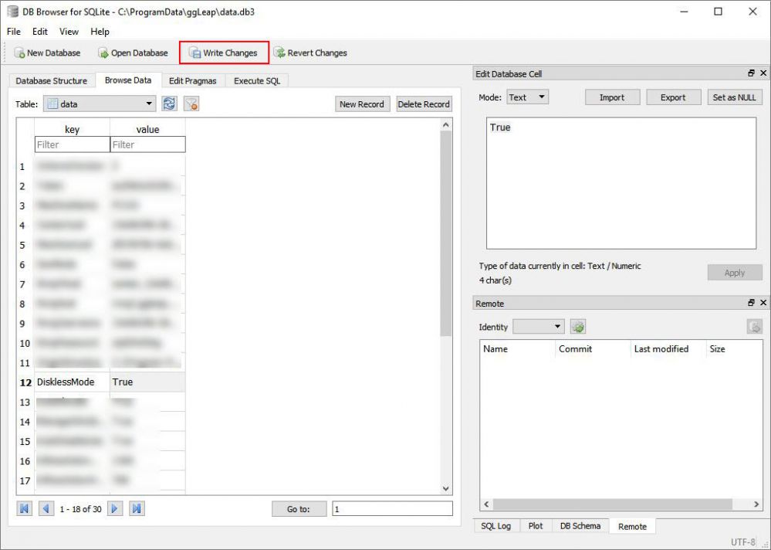
Task: Click the Export button
Action: coord(673,97)
